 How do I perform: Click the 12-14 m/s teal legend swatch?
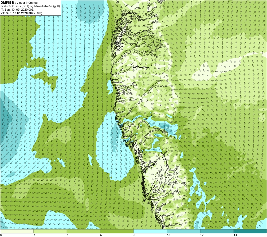coord(217,231)
